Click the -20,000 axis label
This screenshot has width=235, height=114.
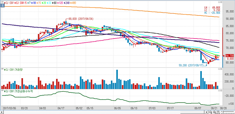click(x=229, y=96)
